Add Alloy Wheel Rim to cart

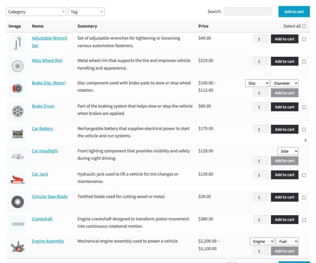284,61
